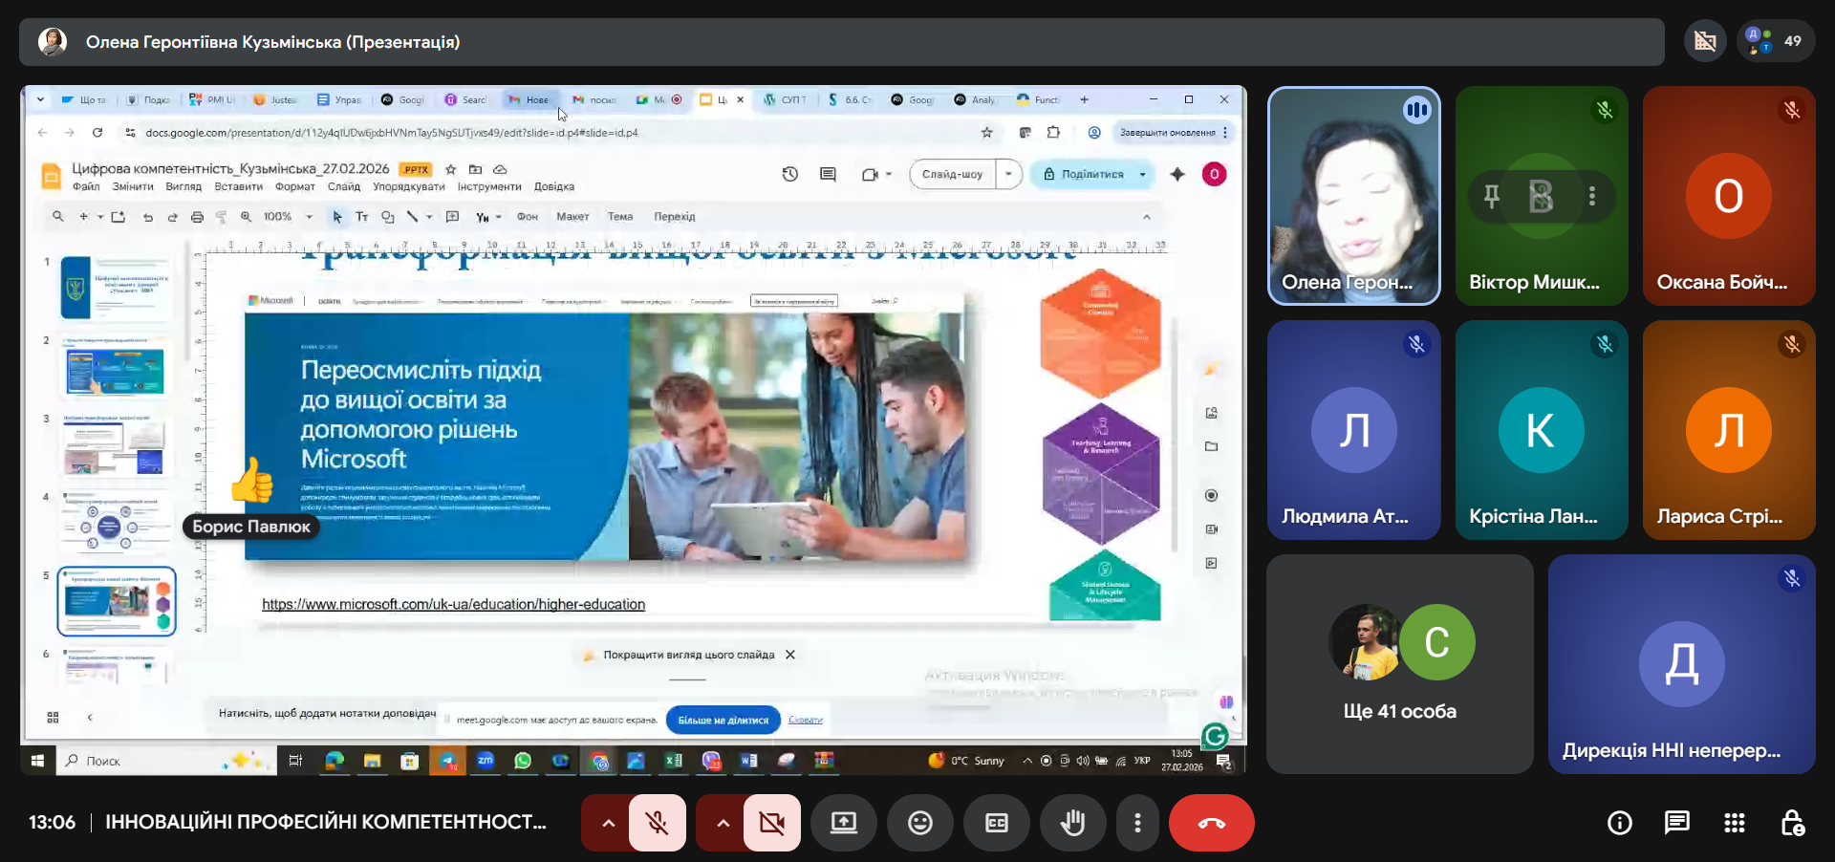Share your screen in Meet
The width and height of the screenshot is (1835, 862).
pyautogui.click(x=844, y=823)
